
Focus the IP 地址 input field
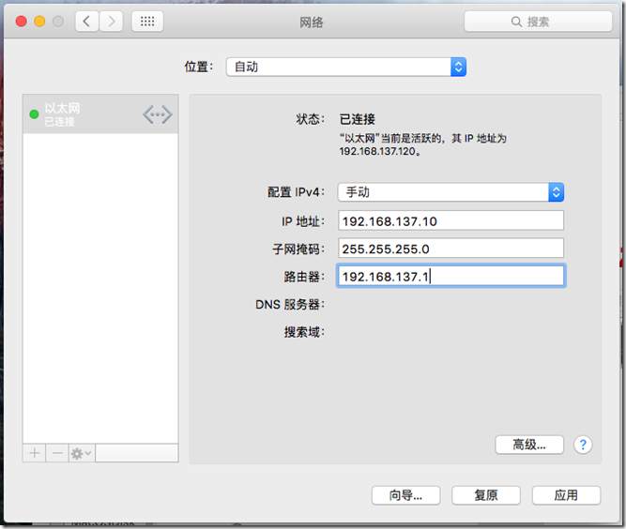tap(450, 221)
